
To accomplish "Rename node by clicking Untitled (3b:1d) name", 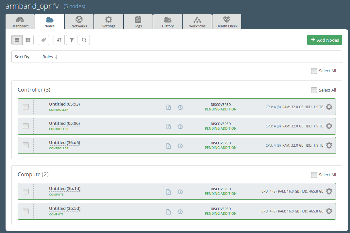I will 65,188.
